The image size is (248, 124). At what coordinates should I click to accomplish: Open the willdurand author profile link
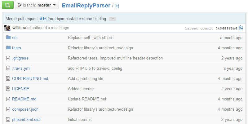coord(21,28)
